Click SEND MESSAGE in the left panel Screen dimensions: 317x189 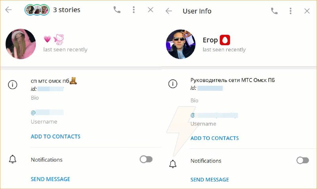tap(50, 179)
